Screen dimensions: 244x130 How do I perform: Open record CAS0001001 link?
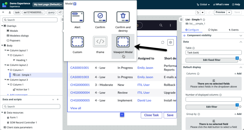click(x=79, y=68)
